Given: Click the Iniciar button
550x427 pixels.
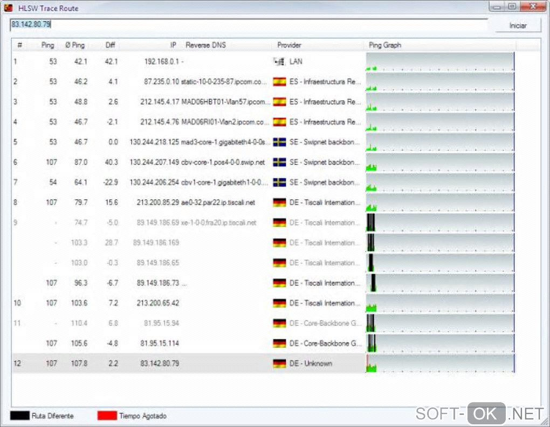Looking at the screenshot, I should (518, 25).
